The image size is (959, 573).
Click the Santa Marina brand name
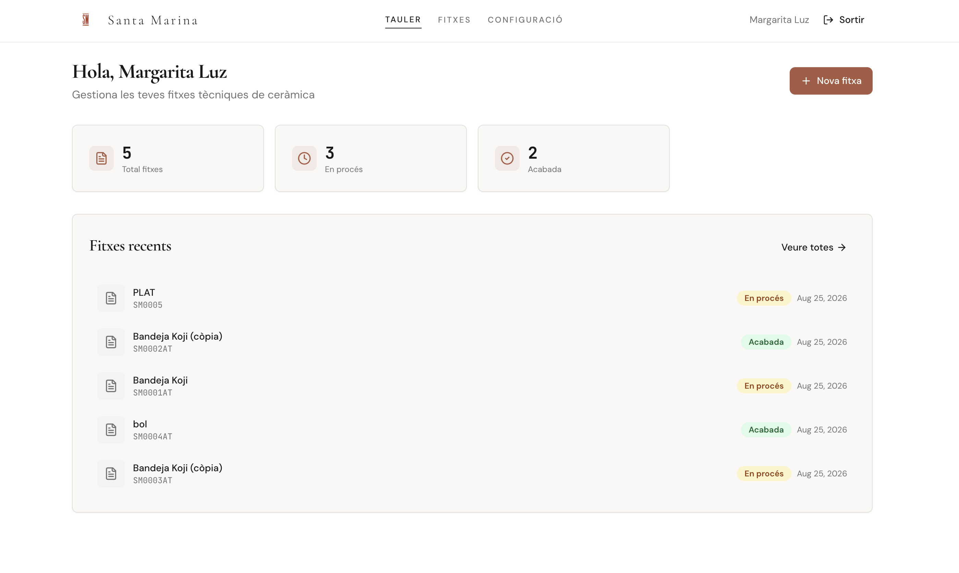pyautogui.click(x=153, y=20)
